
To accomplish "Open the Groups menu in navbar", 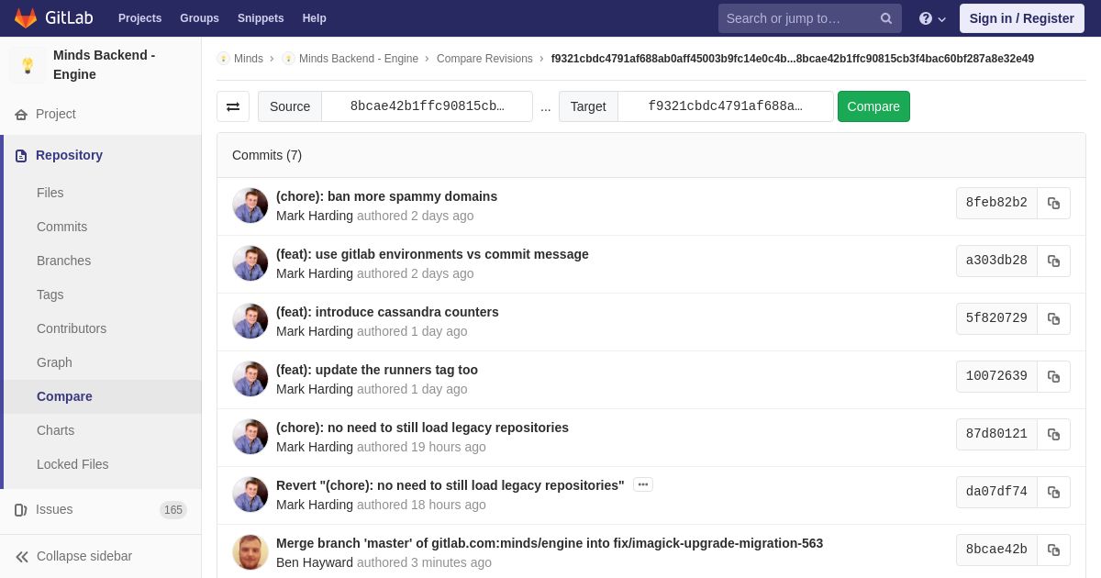I will click(x=199, y=18).
